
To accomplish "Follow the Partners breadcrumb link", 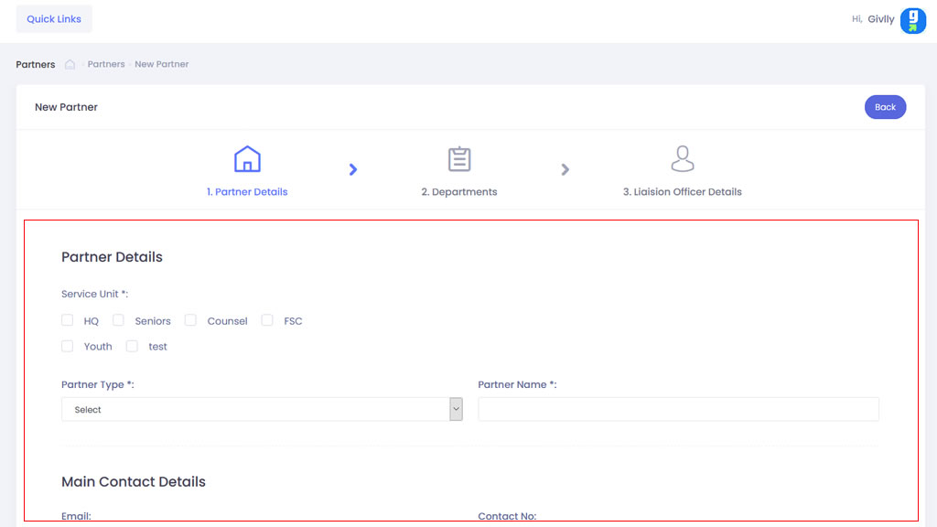I will 106,65.
